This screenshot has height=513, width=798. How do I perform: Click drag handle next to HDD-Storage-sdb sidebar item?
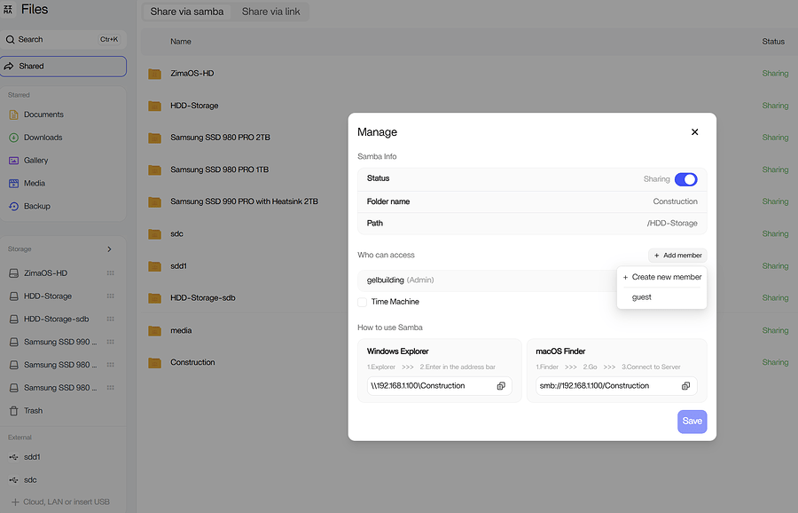[111, 319]
